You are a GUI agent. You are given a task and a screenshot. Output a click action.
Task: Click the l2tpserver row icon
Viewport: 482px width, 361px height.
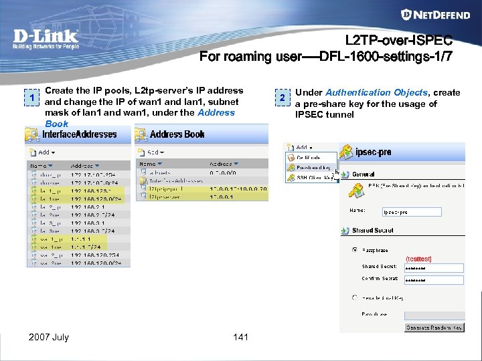point(143,197)
